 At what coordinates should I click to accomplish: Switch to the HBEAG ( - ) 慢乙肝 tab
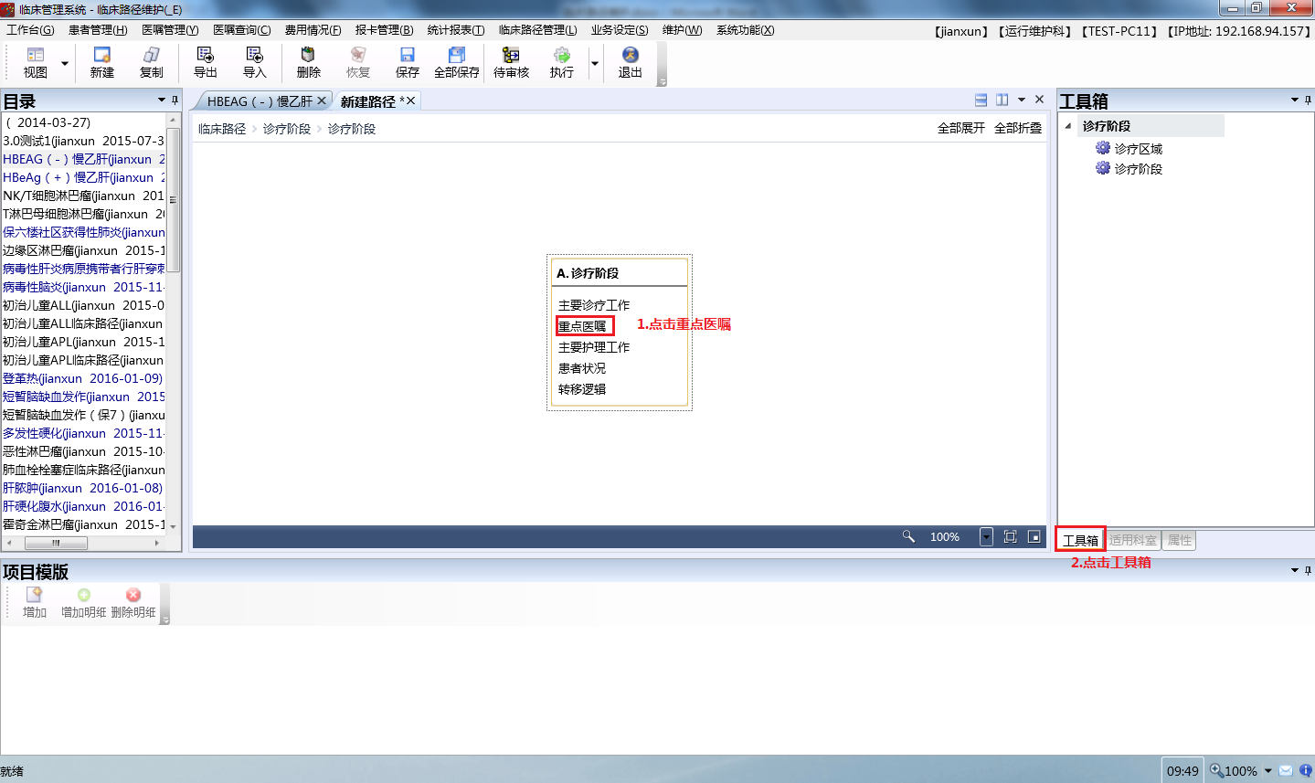click(260, 101)
